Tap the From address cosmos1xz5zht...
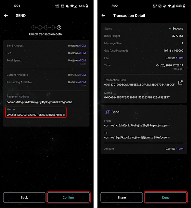191x208 pixels. coord(137,125)
